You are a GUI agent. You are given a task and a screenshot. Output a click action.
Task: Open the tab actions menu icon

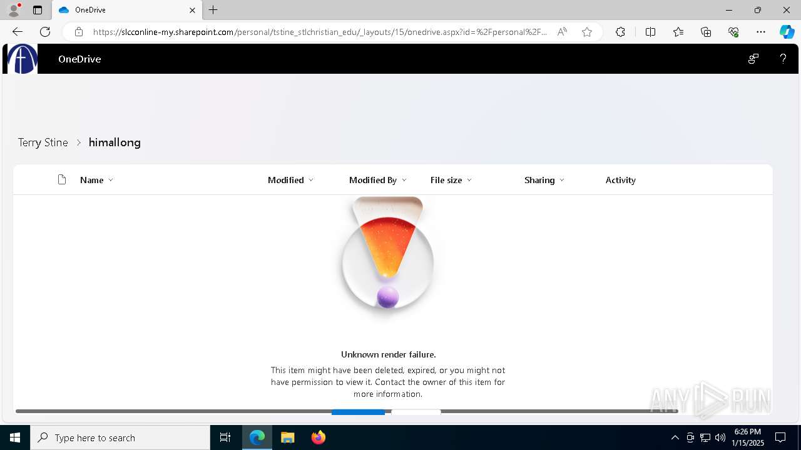tap(38, 10)
